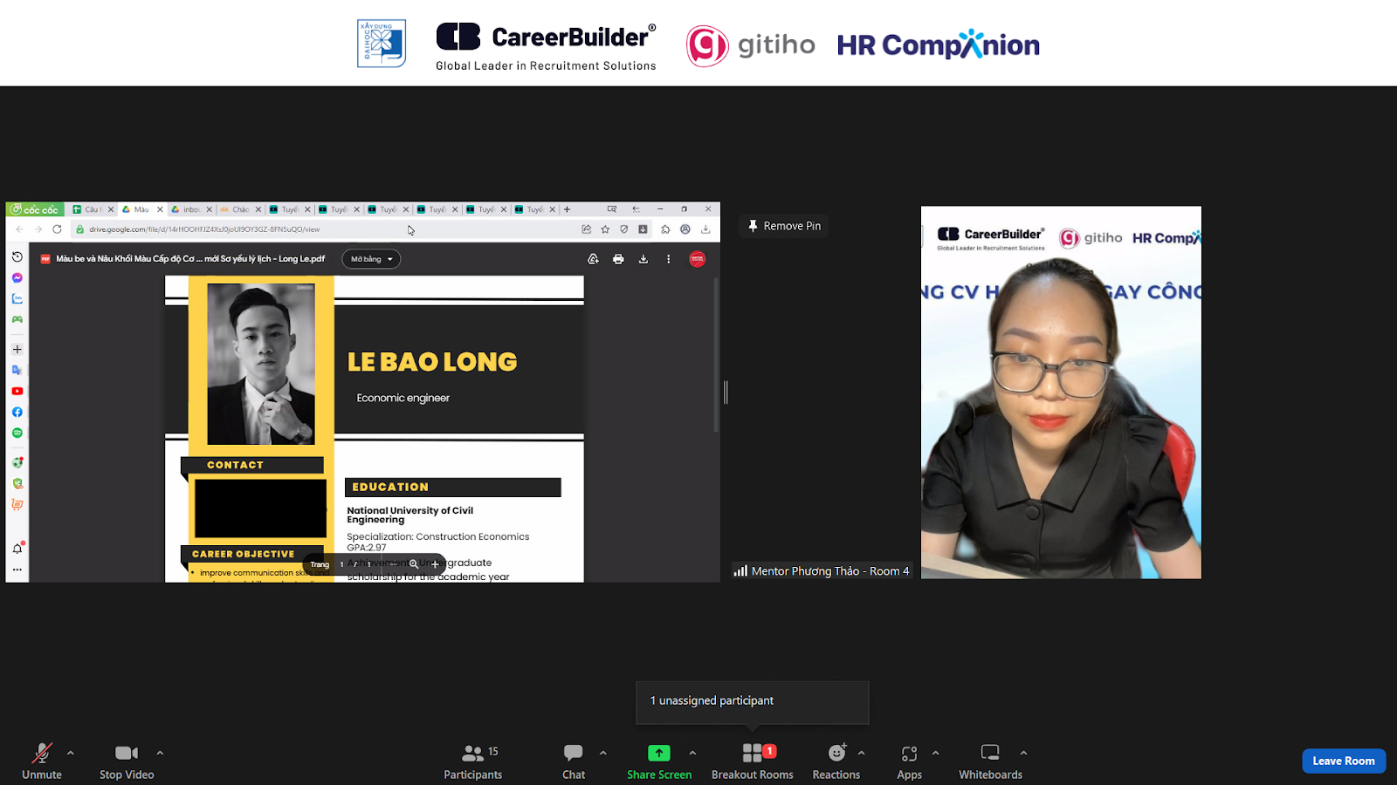
Task: Click the plus icon in the Cốc Cốc sidebar
Action: point(17,349)
